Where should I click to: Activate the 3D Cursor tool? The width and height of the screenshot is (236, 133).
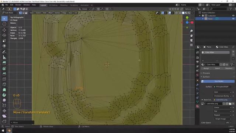[x=4, y=24]
